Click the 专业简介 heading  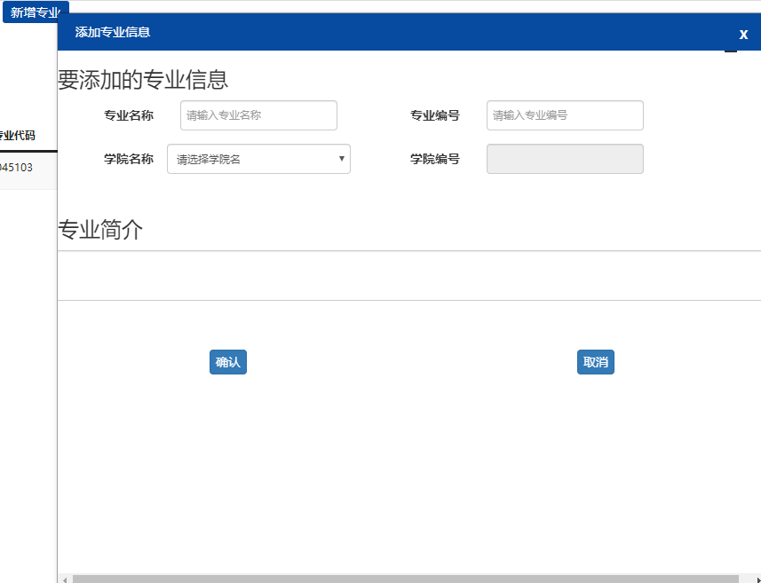pos(100,230)
